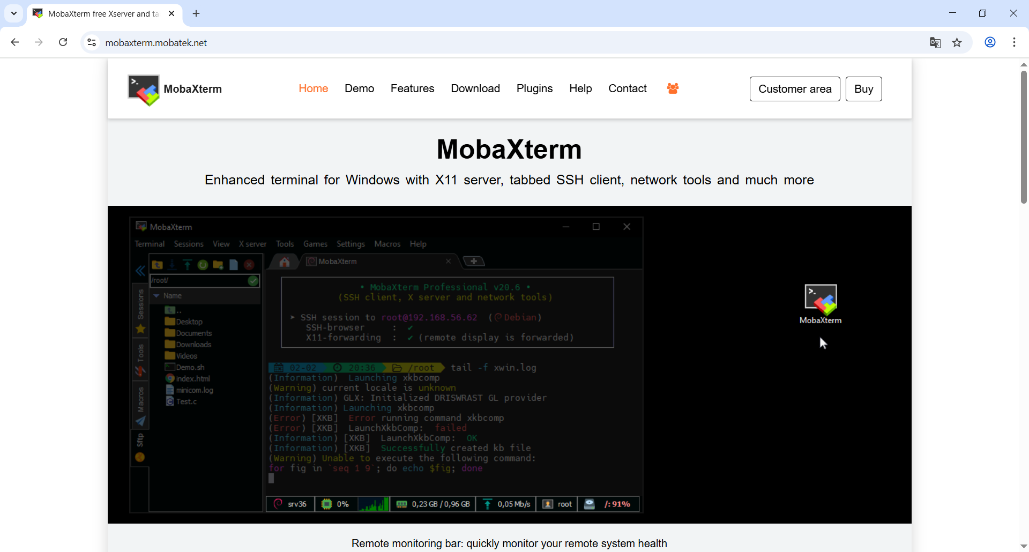Open the Contact page
Screen dimensions: 1029x552
click(x=628, y=88)
